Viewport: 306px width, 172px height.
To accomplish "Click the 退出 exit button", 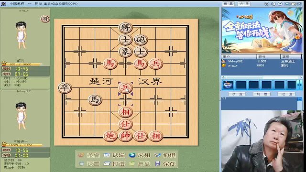I will tap(286, 94).
